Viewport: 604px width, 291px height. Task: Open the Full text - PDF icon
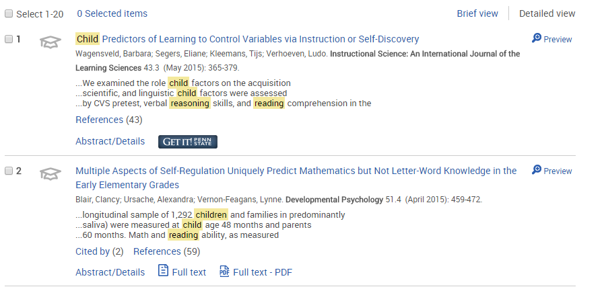pyautogui.click(x=224, y=271)
